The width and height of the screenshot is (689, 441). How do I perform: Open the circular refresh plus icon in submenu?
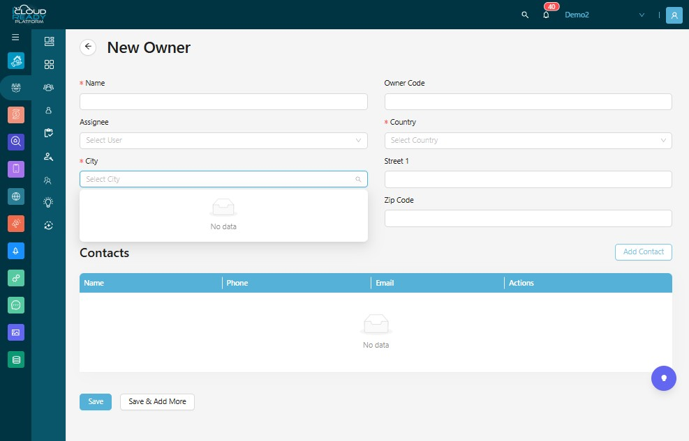pyautogui.click(x=49, y=225)
